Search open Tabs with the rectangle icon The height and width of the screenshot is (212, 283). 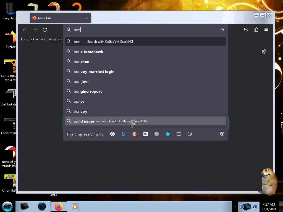click(179, 134)
